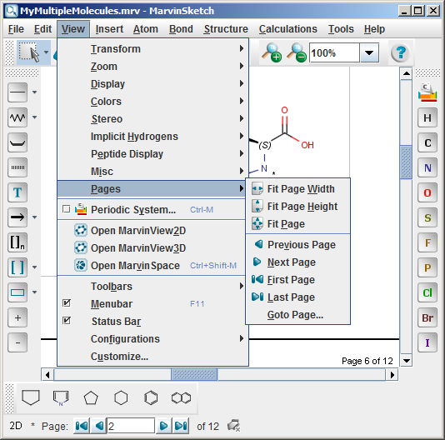The image size is (445, 440).
Task: Select Sulfur atom button
Action: coord(427,217)
